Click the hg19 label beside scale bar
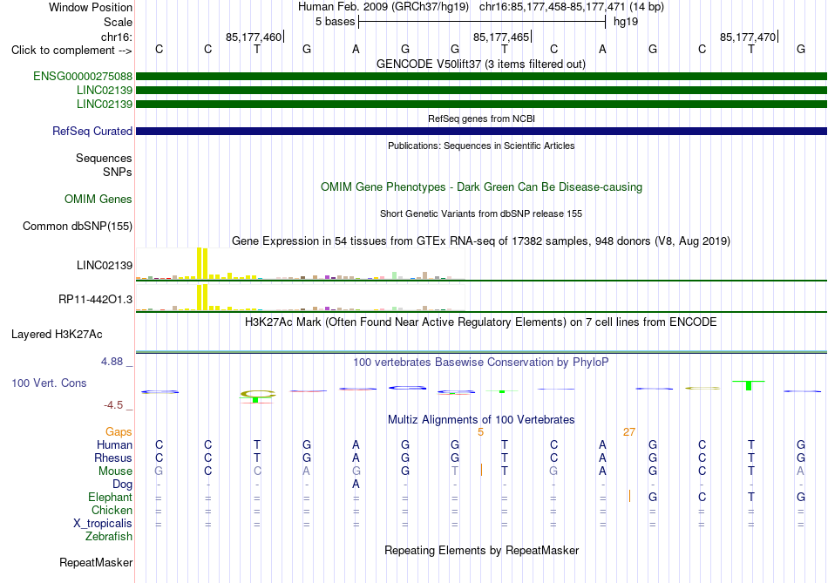The height and width of the screenshot is (583, 828). click(x=626, y=22)
